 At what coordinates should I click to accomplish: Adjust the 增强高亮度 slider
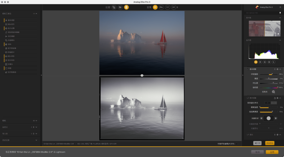[x=268, y=112]
